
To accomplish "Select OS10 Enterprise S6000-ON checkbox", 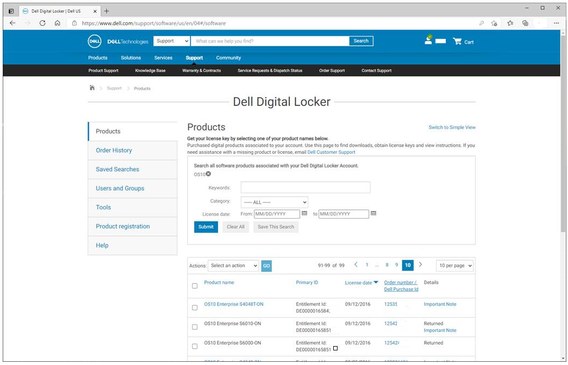I will click(x=195, y=346).
